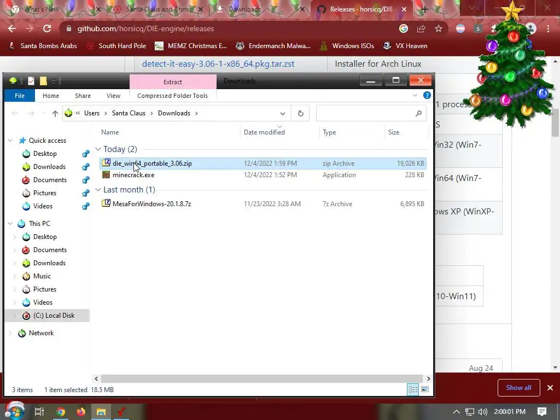Click the Share page icon in address bar
Image resolution: width=560 pixels, height=420 pixels.
421,28
